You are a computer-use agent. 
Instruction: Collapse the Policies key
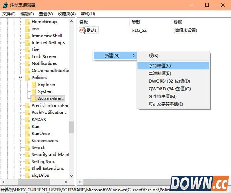20,78
